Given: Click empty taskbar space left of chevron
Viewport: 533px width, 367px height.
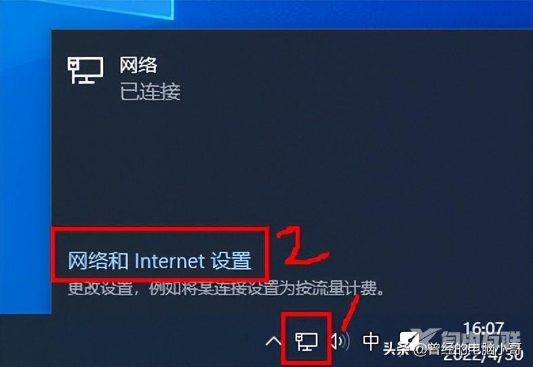Looking at the screenshot, I should (136, 341).
